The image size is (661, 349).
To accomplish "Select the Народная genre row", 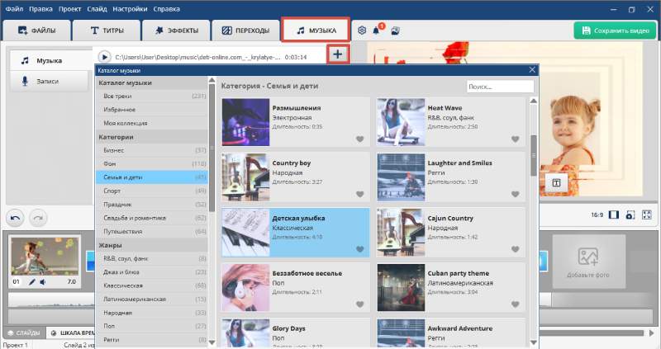I will pyautogui.click(x=152, y=313).
